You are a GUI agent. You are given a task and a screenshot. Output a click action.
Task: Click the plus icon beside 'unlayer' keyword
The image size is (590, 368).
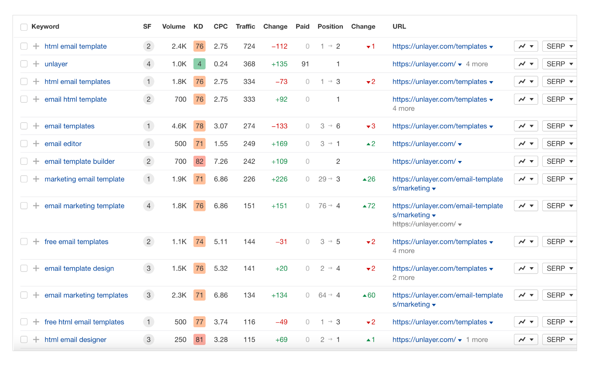(x=36, y=64)
